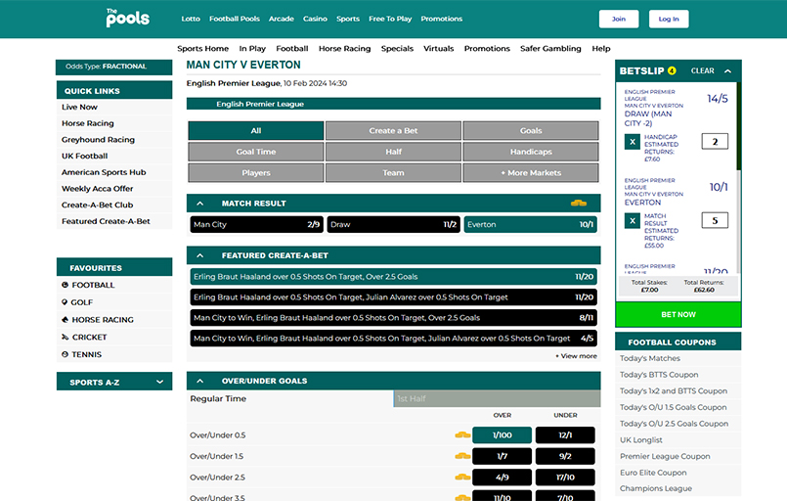Switch to the All markets tab
The height and width of the screenshot is (501, 787).
point(256,131)
